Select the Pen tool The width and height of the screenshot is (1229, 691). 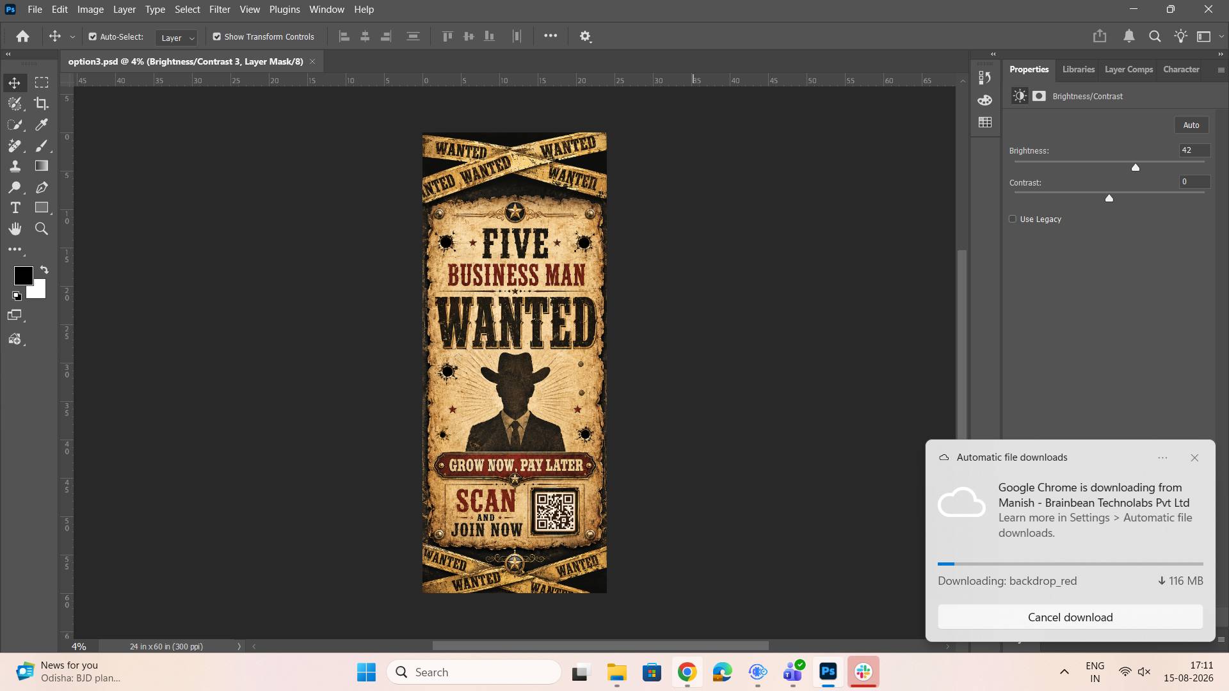pyautogui.click(x=42, y=187)
